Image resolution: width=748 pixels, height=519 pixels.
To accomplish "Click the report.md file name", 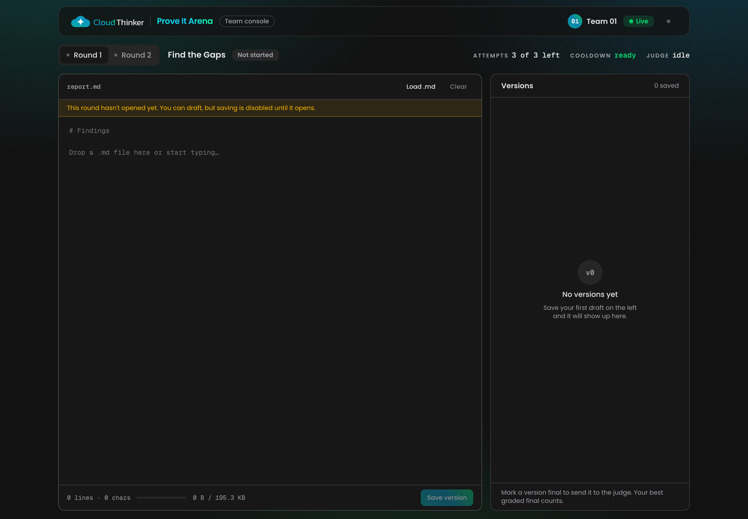I will pos(84,87).
